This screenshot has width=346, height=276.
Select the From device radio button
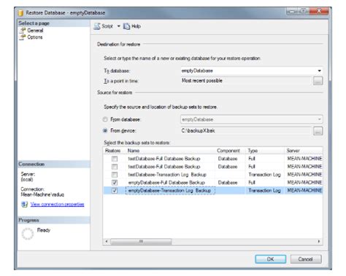point(105,130)
